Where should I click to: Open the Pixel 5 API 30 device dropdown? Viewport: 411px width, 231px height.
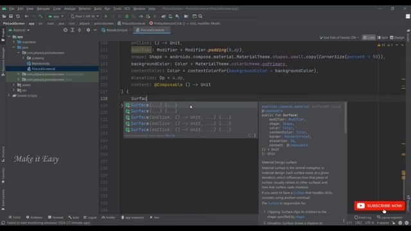click(x=85, y=16)
